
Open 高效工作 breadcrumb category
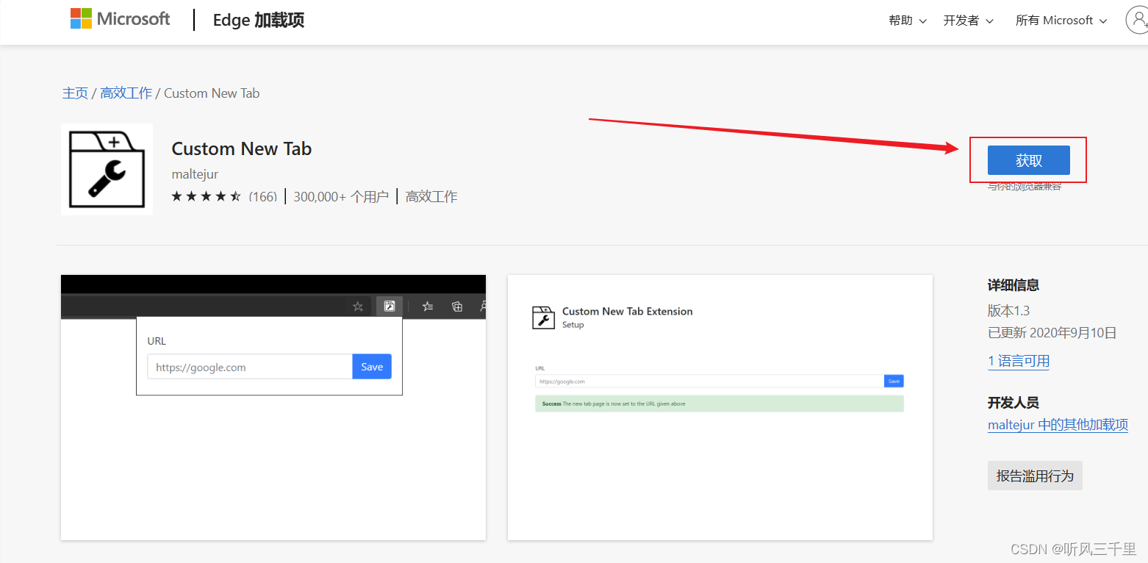pyautogui.click(x=126, y=93)
